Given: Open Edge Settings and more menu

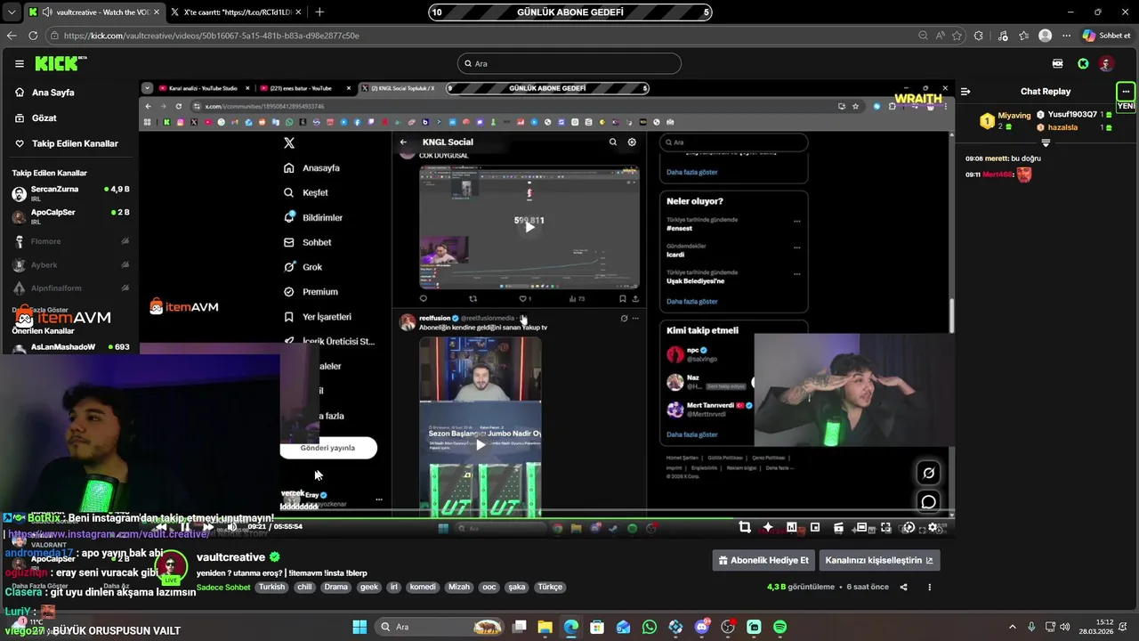Looking at the screenshot, I should (x=1066, y=36).
